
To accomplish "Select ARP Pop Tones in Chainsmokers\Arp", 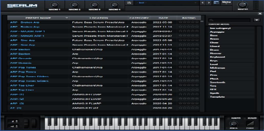I will click(x=23, y=67).
